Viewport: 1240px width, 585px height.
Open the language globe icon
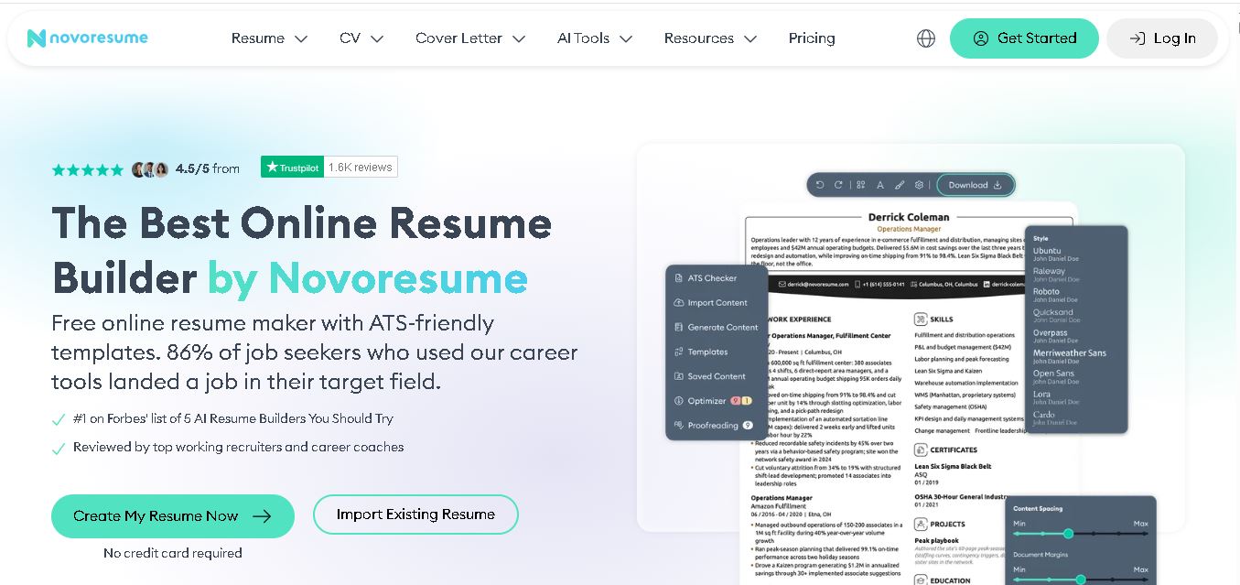tap(926, 38)
